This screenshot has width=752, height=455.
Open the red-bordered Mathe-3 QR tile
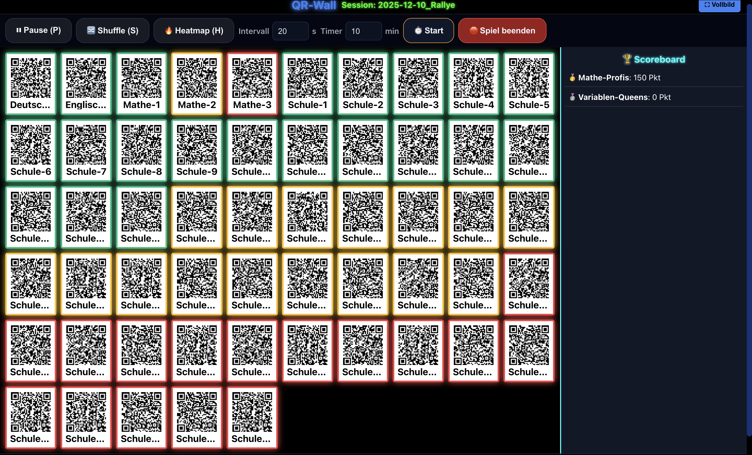click(252, 83)
